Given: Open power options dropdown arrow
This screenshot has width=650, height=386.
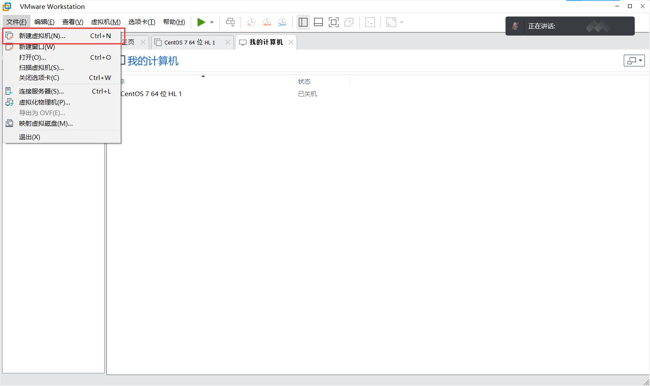Looking at the screenshot, I should (x=212, y=22).
